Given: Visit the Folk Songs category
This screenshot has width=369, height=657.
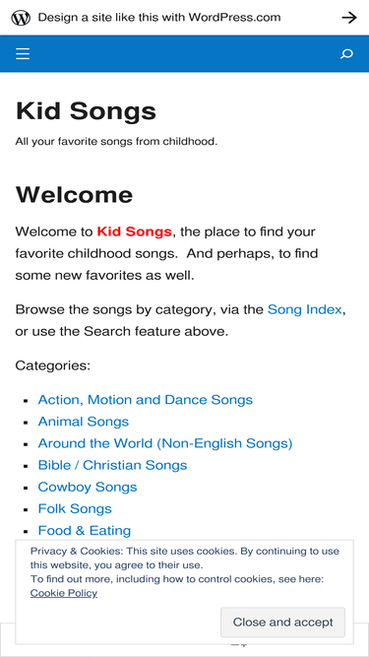Looking at the screenshot, I should coord(75,508).
